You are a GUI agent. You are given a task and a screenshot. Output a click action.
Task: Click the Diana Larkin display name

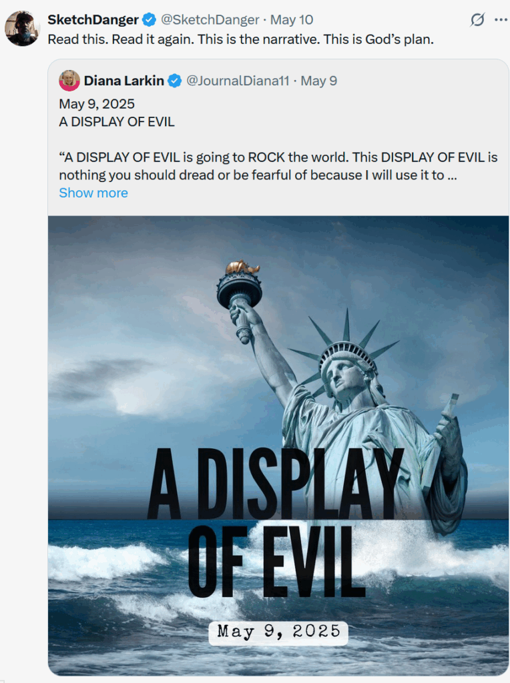(x=123, y=81)
